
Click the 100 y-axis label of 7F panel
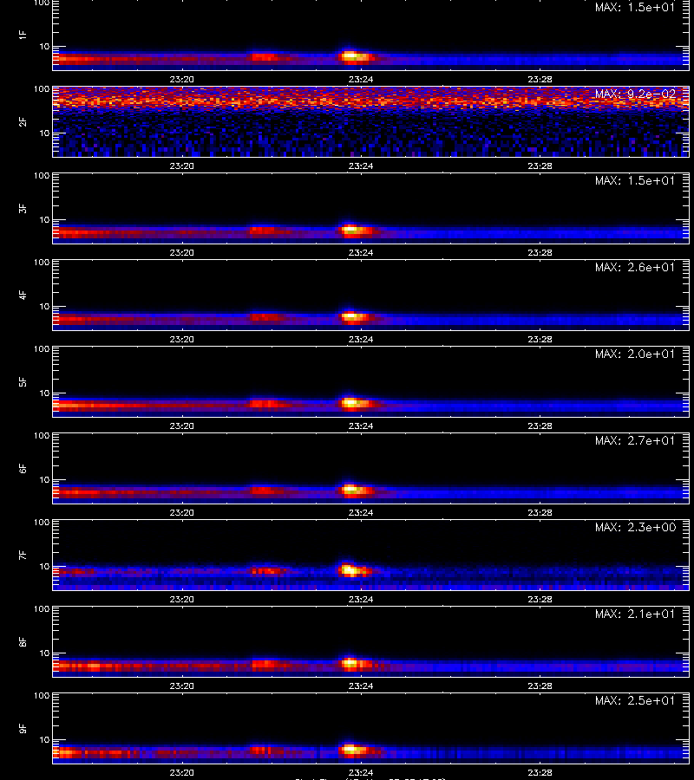pos(42,523)
